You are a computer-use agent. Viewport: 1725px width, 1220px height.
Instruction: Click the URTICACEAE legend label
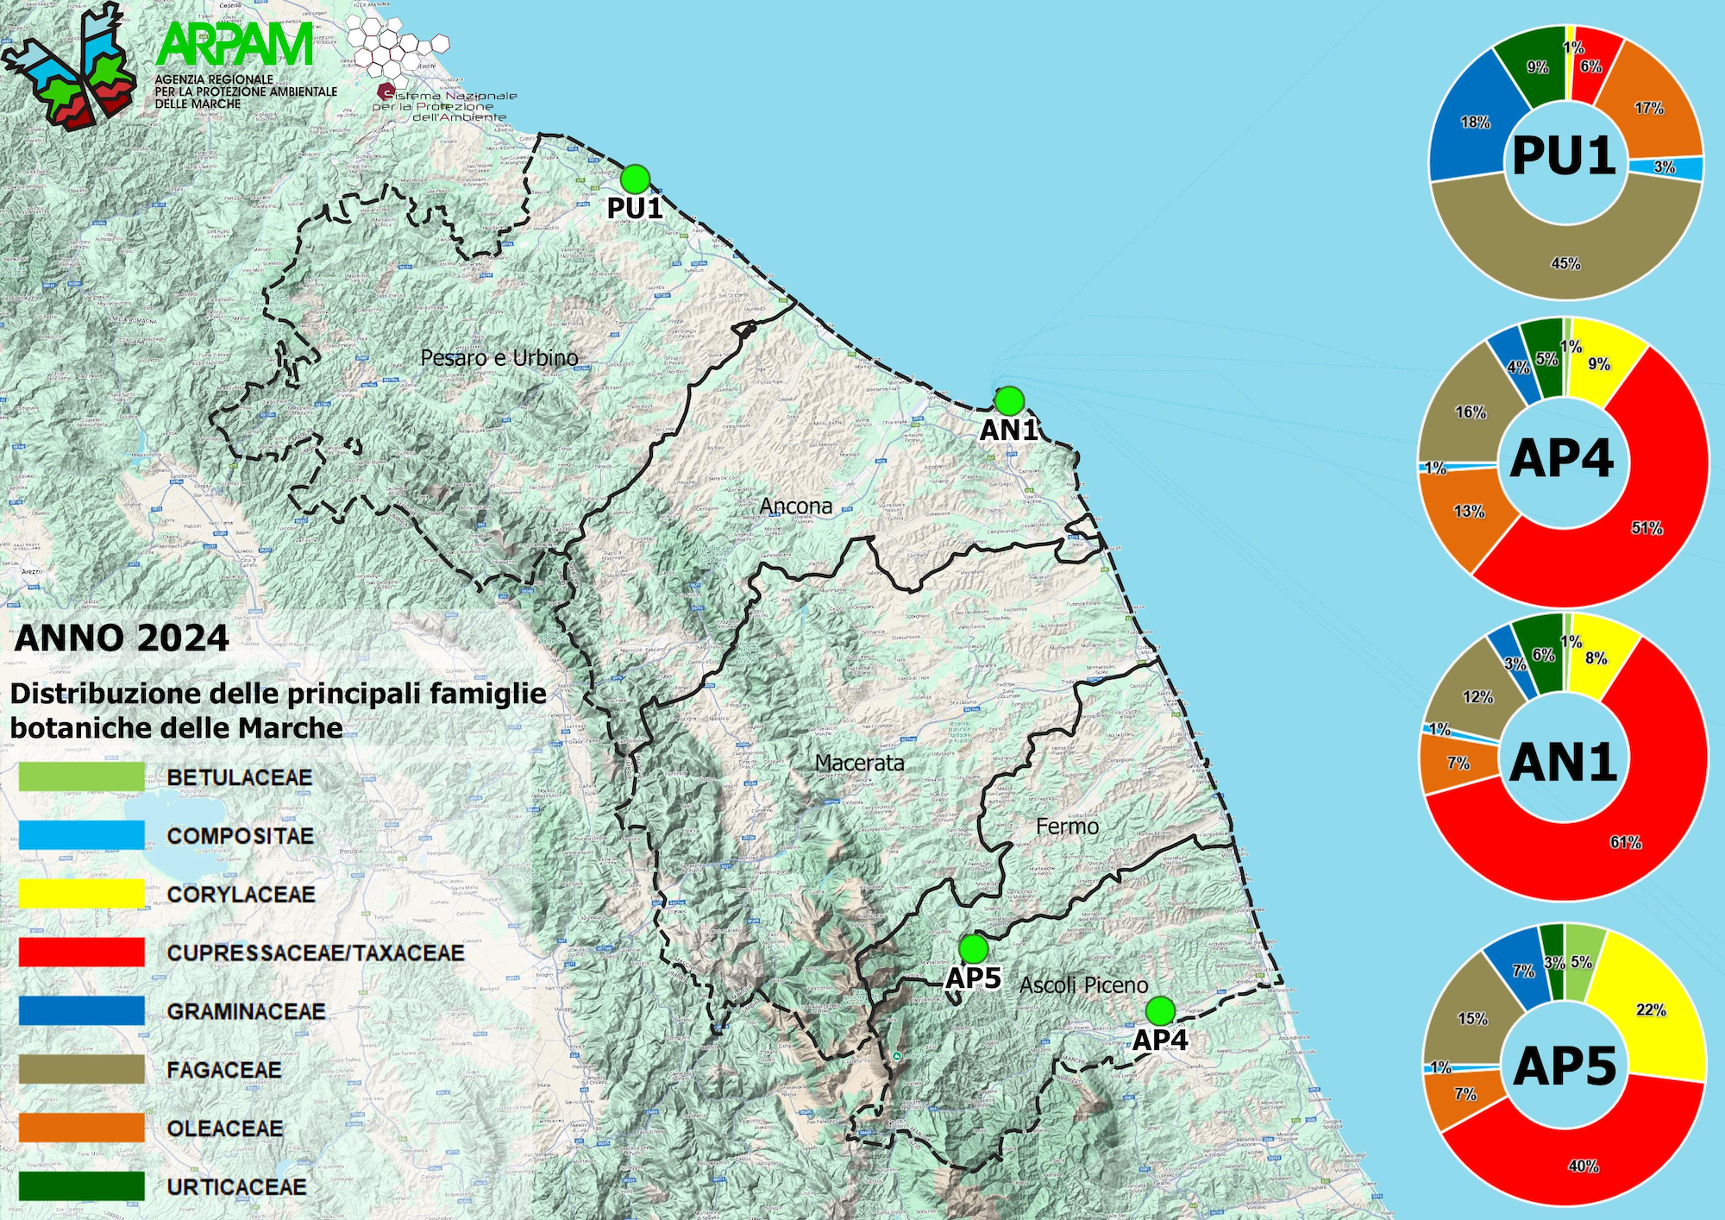tap(237, 1187)
